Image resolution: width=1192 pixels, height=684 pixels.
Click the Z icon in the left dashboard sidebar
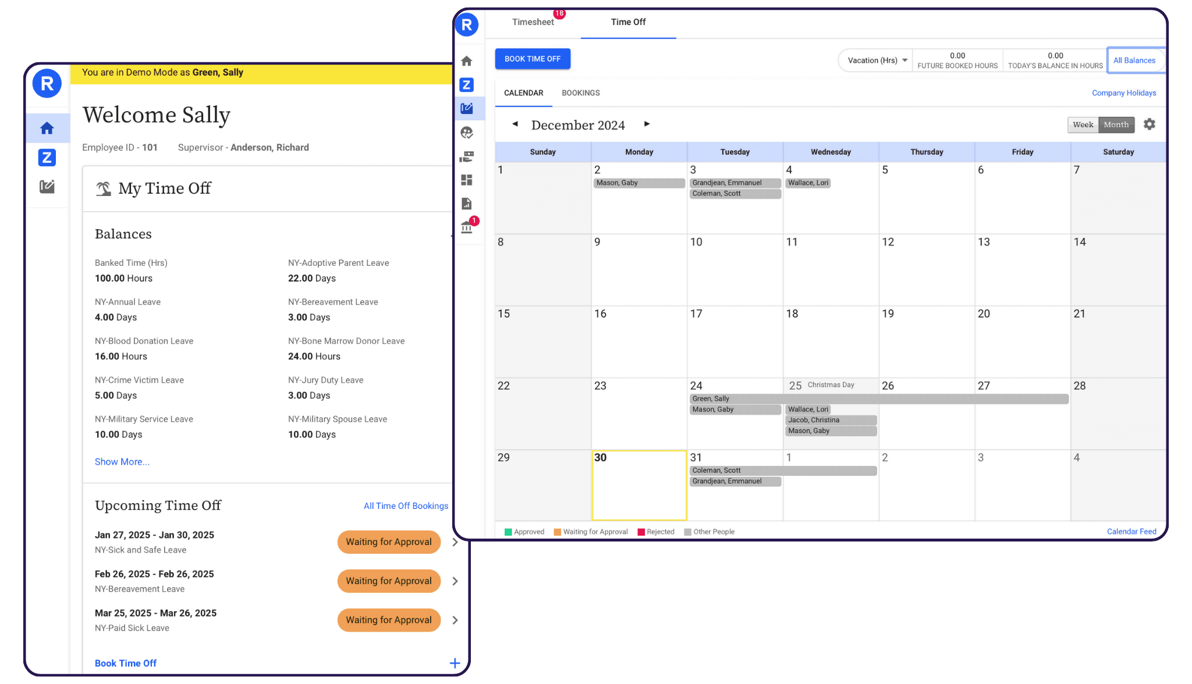pos(47,158)
